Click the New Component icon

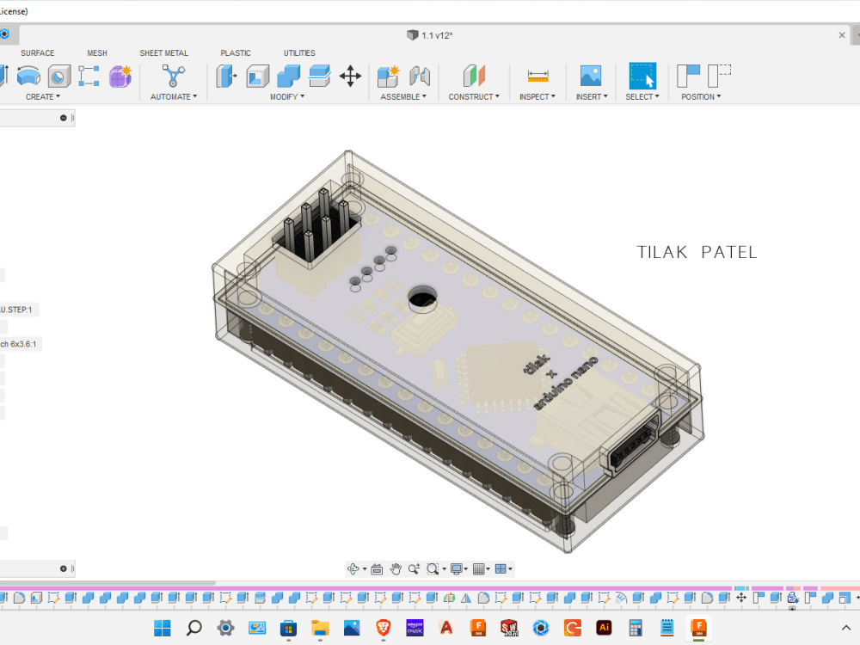[x=389, y=76]
